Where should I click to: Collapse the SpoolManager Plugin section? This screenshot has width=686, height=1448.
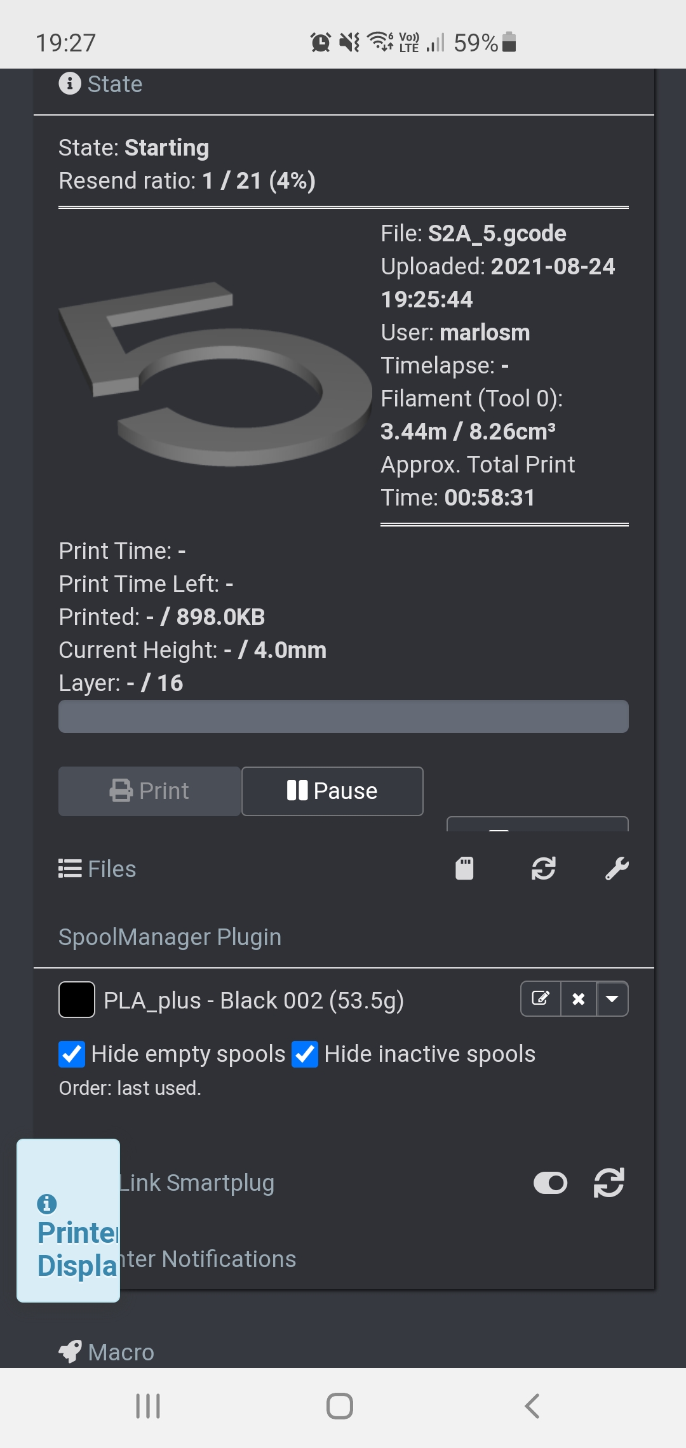pyautogui.click(x=169, y=936)
